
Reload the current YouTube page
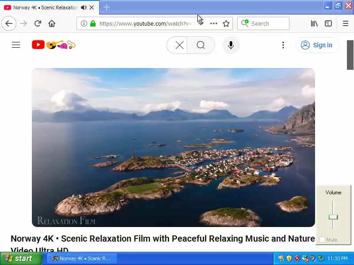click(38, 23)
